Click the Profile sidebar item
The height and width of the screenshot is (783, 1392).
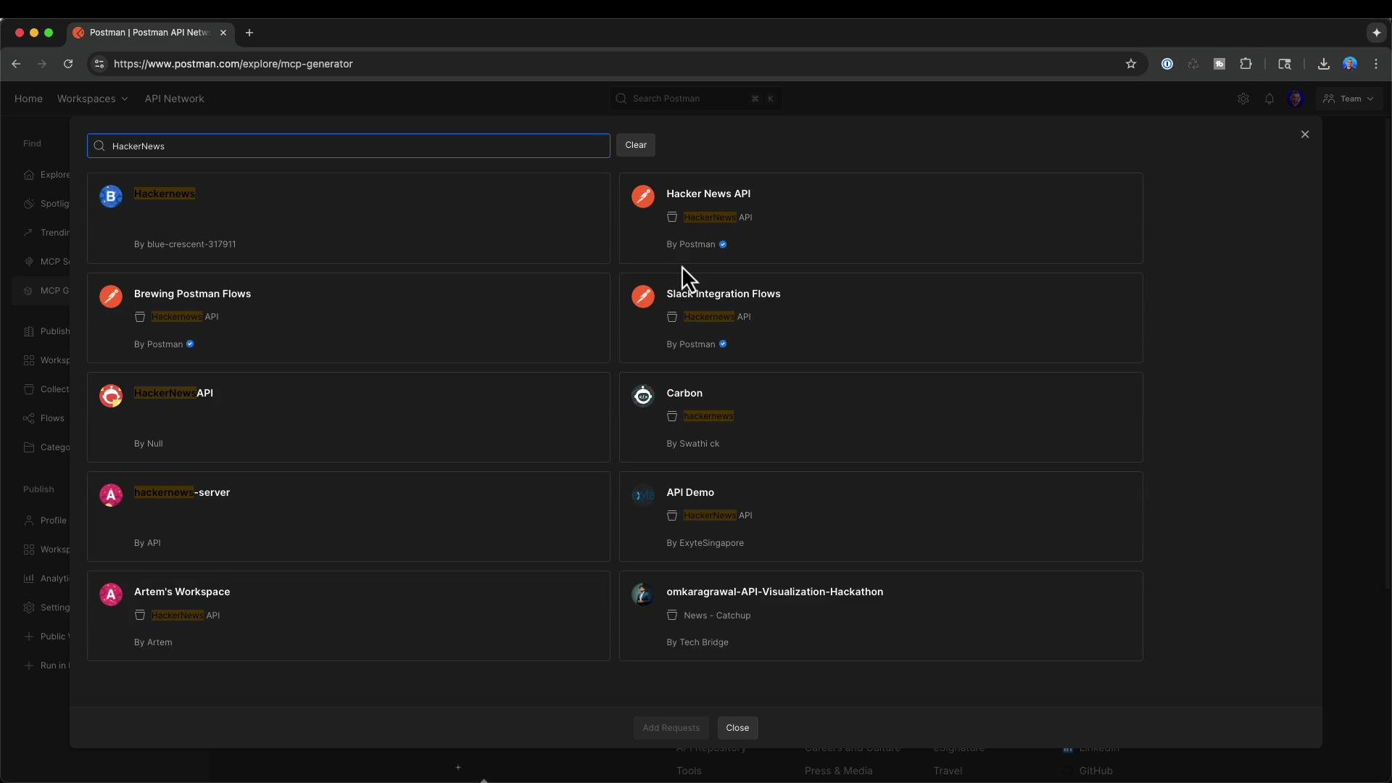point(45,521)
